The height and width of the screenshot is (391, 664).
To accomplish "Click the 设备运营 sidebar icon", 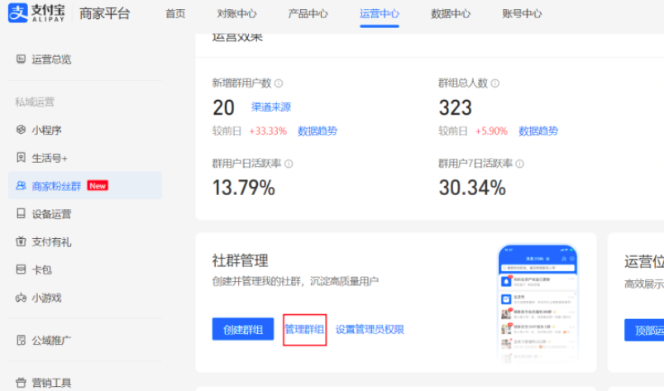I will tap(21, 214).
